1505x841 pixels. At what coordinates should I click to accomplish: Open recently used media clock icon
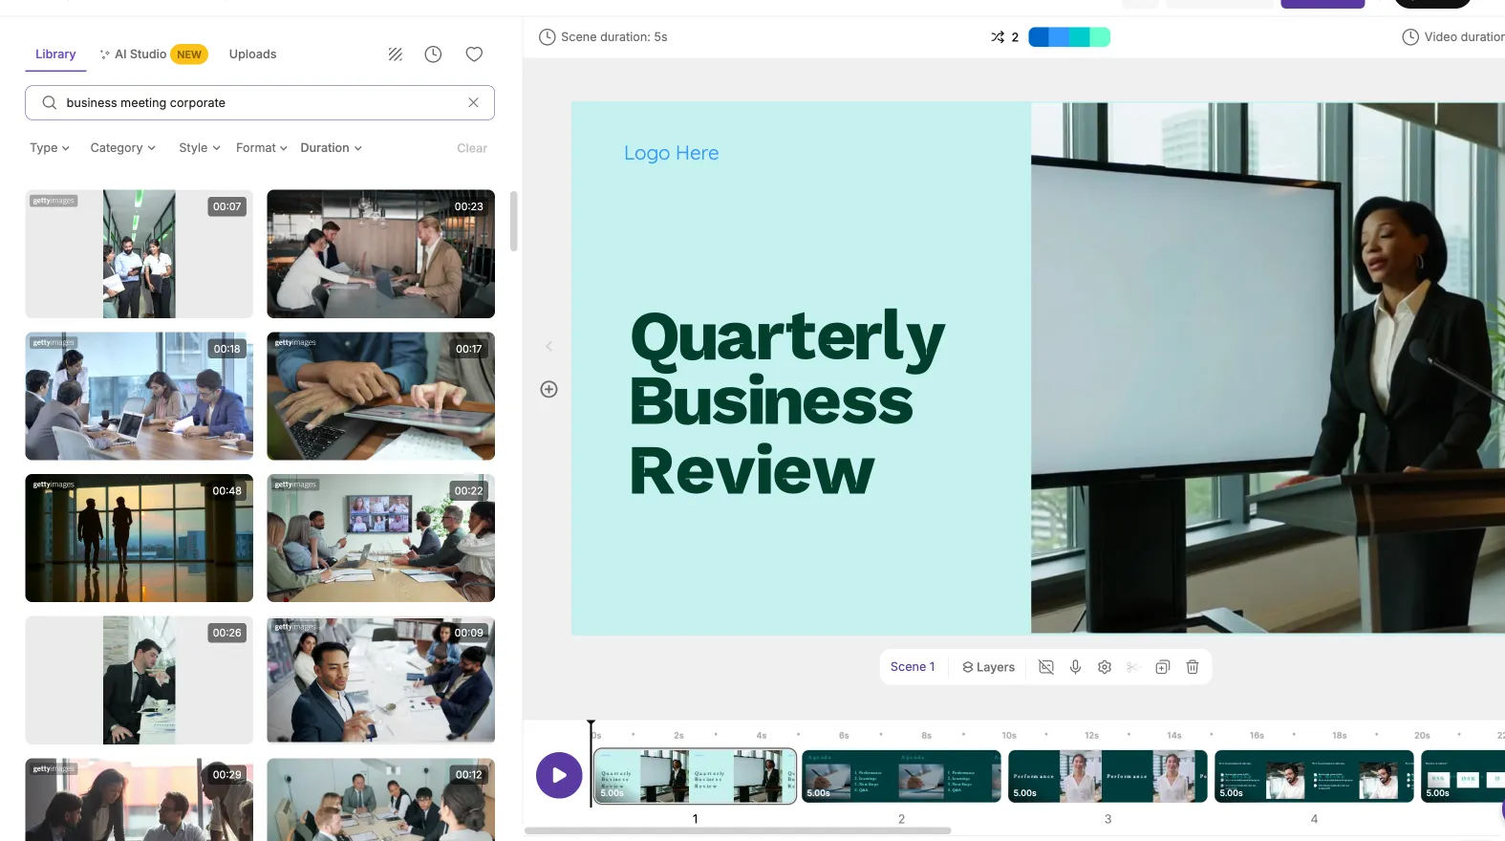pos(433,54)
